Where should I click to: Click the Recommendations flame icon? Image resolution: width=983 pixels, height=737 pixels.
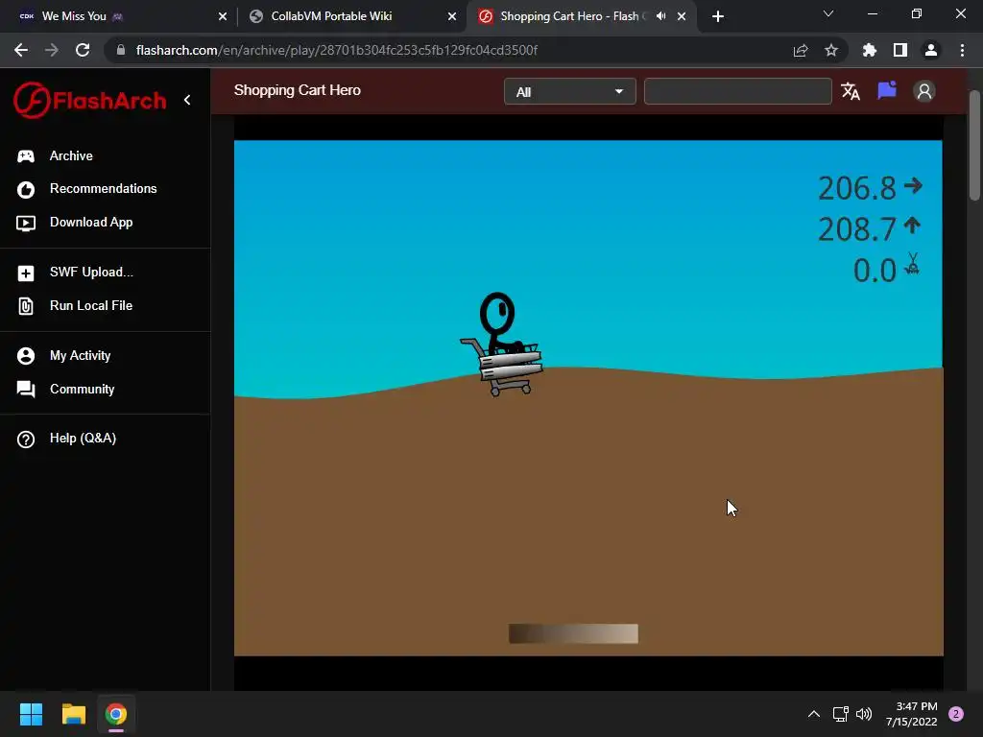click(x=26, y=189)
